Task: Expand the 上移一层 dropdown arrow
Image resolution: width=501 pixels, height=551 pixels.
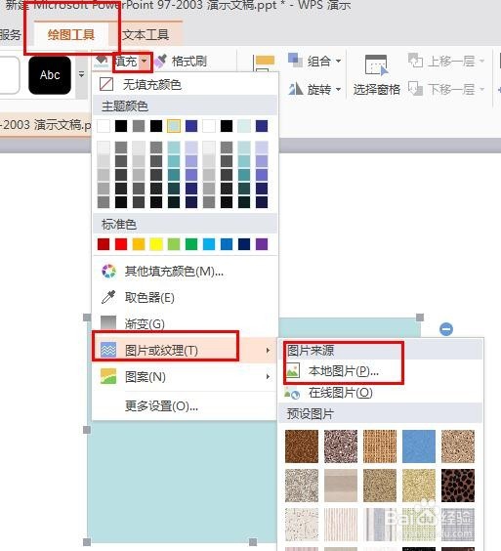Action: coord(482,62)
